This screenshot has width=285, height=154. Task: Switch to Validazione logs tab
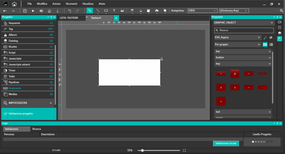pyautogui.click(x=17, y=129)
